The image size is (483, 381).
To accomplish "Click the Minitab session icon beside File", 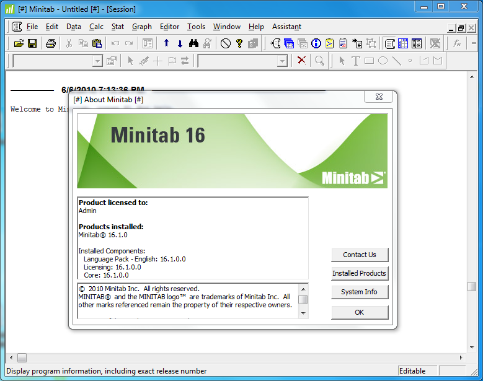I will [x=17, y=27].
